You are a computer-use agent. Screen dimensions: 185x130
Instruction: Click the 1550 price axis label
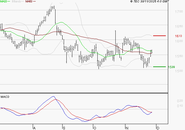point(179,56)
